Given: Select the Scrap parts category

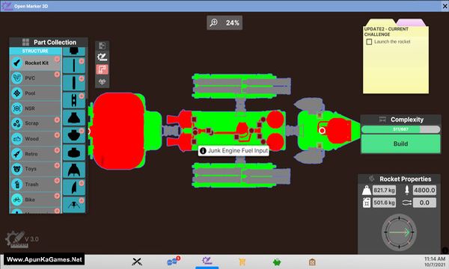Looking at the screenshot, I should (x=35, y=123).
